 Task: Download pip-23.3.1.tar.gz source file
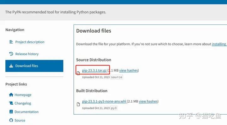point(94,70)
